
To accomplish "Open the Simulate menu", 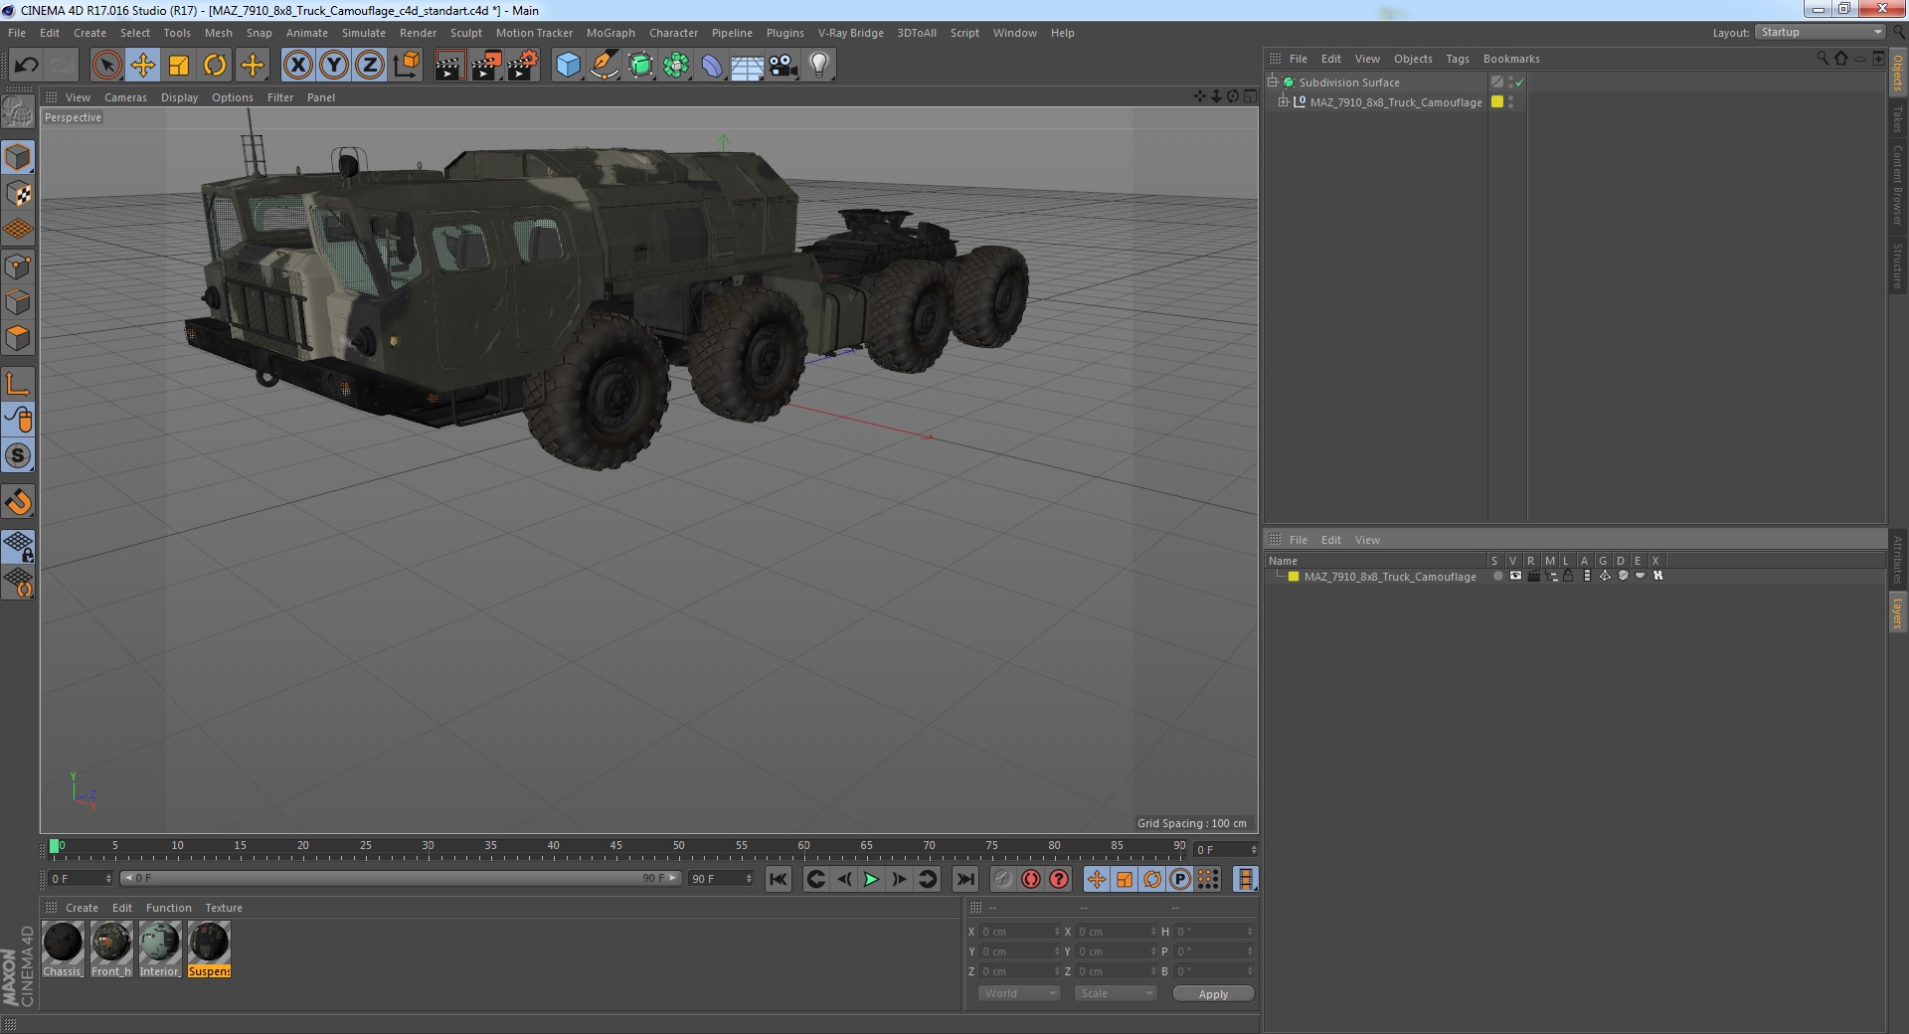I will tap(364, 33).
